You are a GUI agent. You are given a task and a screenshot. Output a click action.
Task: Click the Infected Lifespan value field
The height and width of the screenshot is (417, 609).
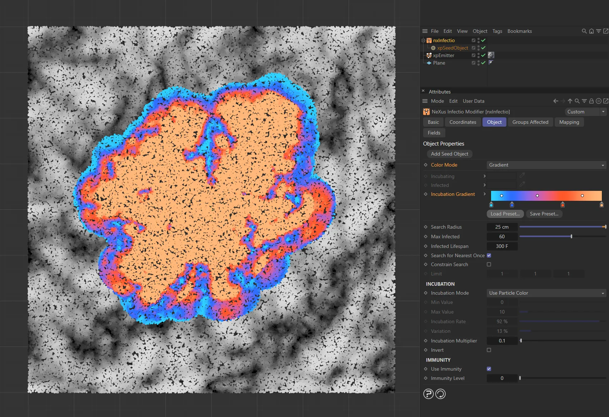point(502,246)
